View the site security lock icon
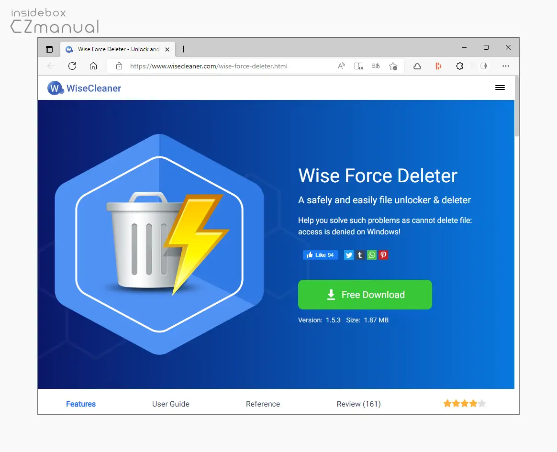The height and width of the screenshot is (452, 557). click(119, 66)
